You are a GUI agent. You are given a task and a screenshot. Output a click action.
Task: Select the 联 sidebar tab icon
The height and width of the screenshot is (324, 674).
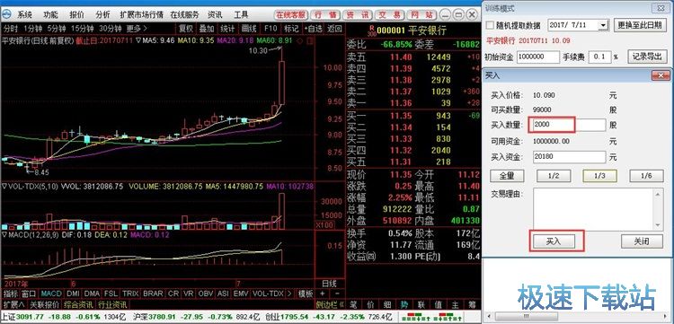pos(421,304)
